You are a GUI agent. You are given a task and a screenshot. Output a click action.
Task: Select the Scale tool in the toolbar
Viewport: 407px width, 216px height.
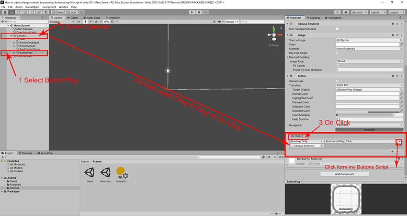coord(25,12)
